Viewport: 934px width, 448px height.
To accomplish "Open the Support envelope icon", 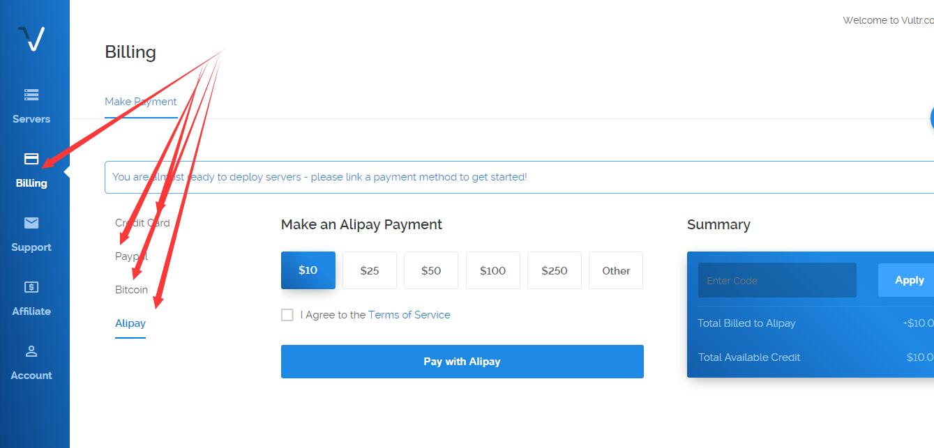I will click(31, 223).
